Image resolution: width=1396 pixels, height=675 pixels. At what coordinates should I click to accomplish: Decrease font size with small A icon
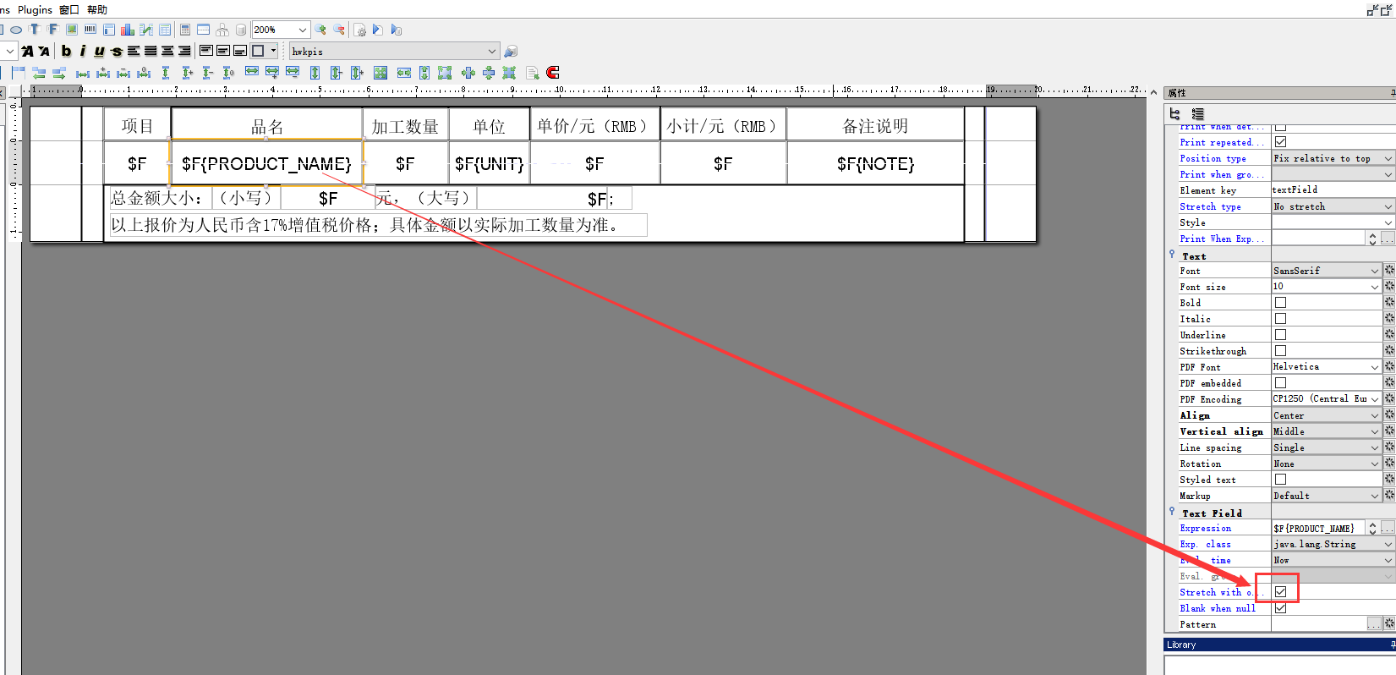tap(44, 52)
